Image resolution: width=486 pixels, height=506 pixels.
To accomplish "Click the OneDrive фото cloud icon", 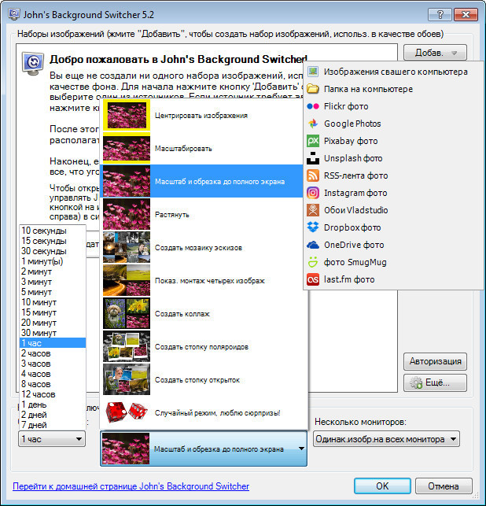I will 313,245.
